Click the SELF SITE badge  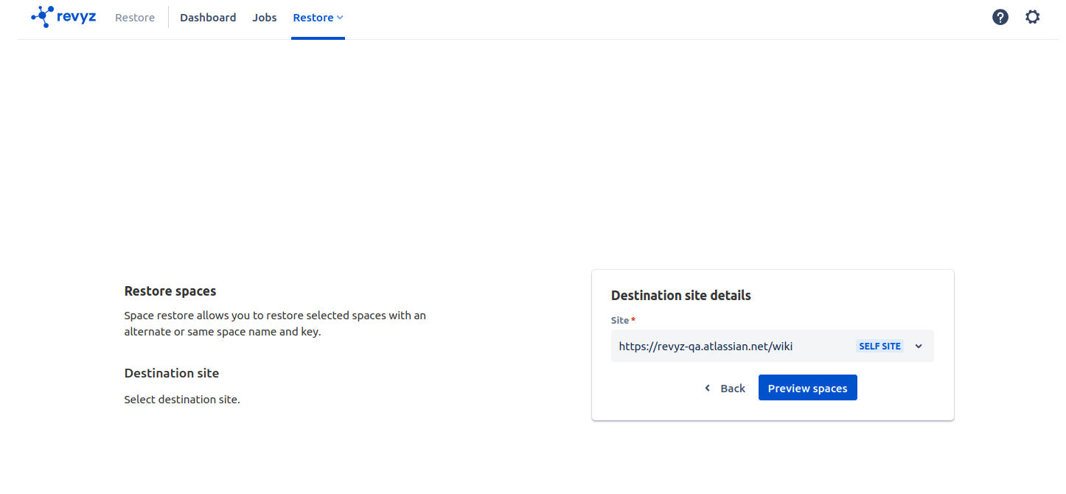[879, 346]
